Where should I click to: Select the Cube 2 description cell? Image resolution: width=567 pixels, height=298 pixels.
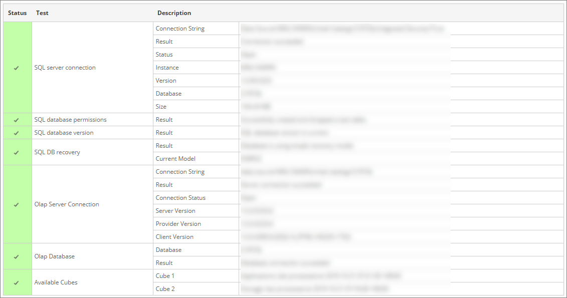[326, 288]
